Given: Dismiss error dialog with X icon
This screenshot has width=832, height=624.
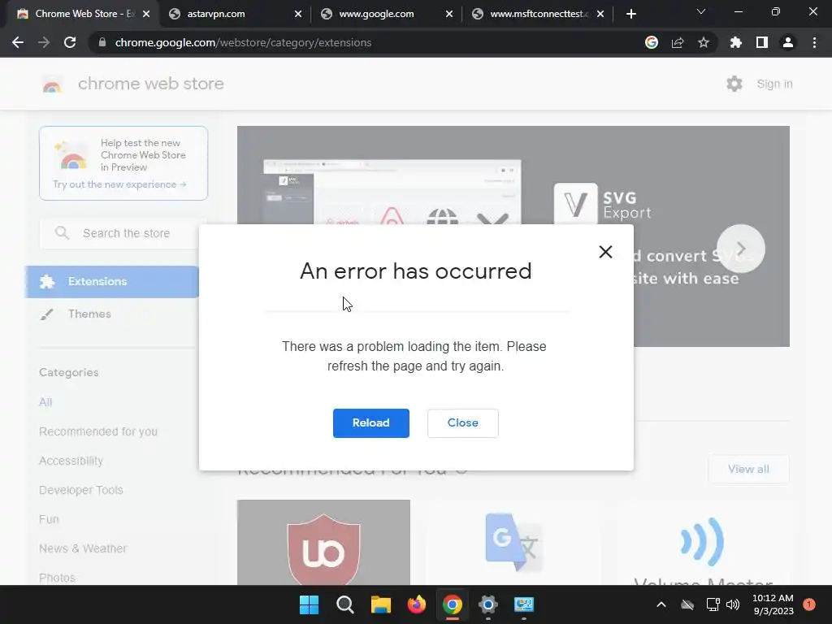Looking at the screenshot, I should coord(605,252).
